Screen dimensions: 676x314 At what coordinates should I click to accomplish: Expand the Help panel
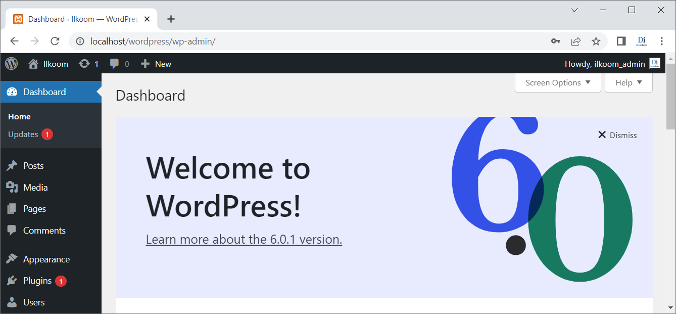point(629,83)
